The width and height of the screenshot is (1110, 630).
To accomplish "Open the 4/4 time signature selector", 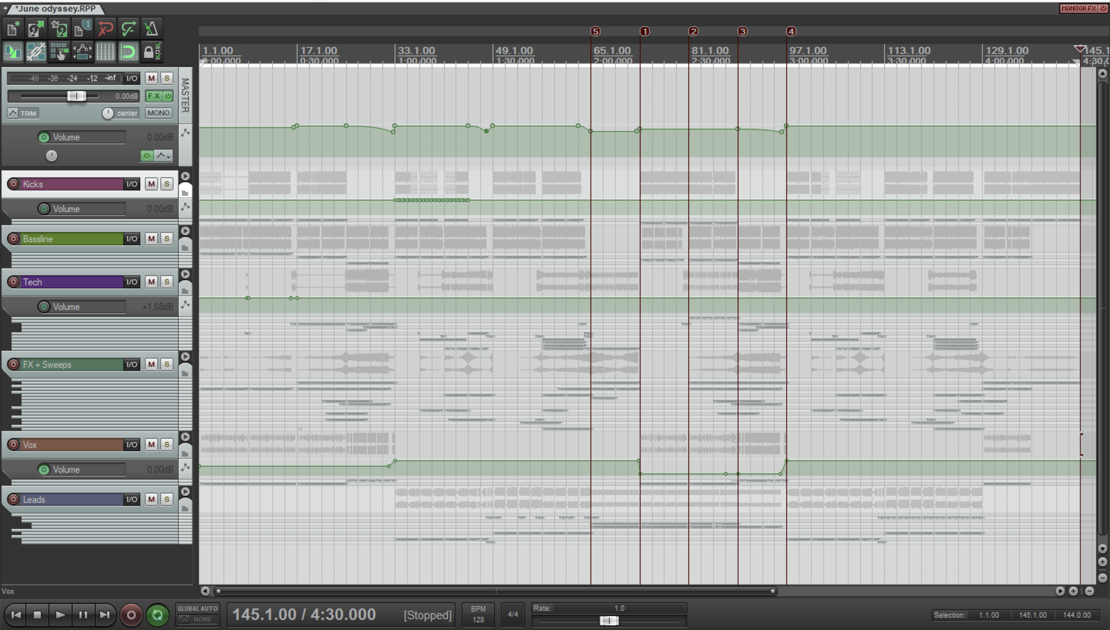I will [x=512, y=615].
